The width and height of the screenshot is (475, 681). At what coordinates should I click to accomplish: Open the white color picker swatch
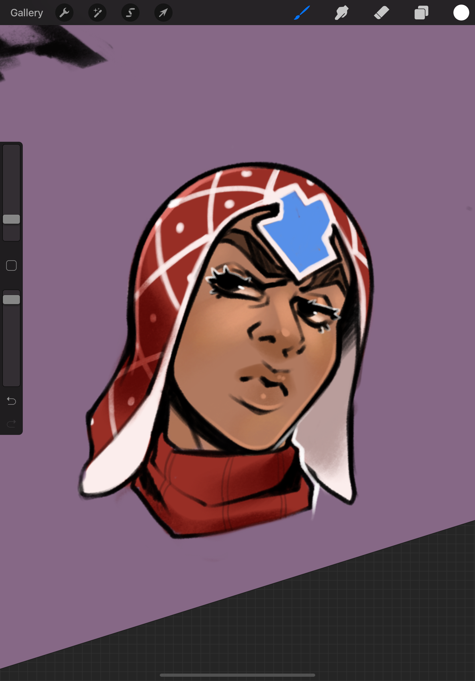click(461, 13)
